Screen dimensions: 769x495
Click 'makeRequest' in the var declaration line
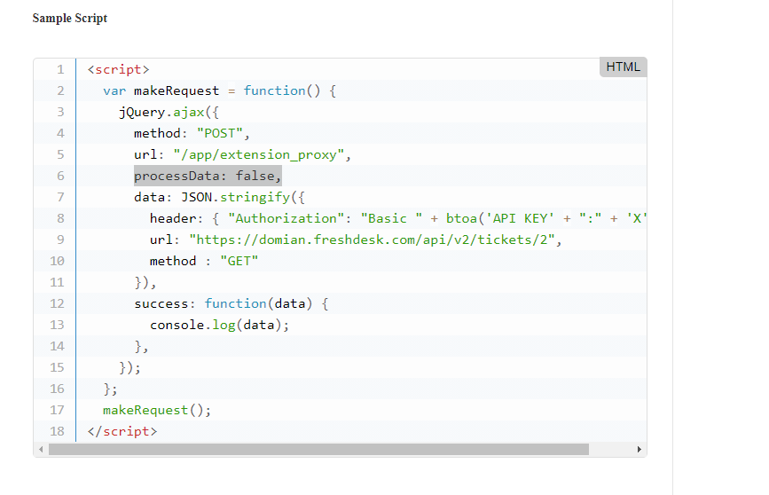click(177, 90)
